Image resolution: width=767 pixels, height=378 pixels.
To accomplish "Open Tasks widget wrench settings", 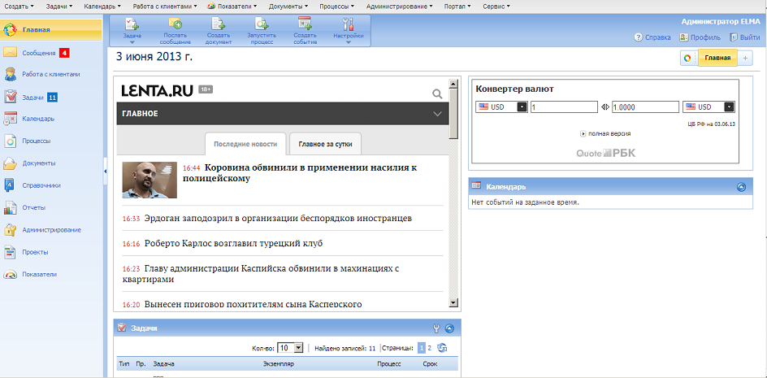I will (x=436, y=328).
